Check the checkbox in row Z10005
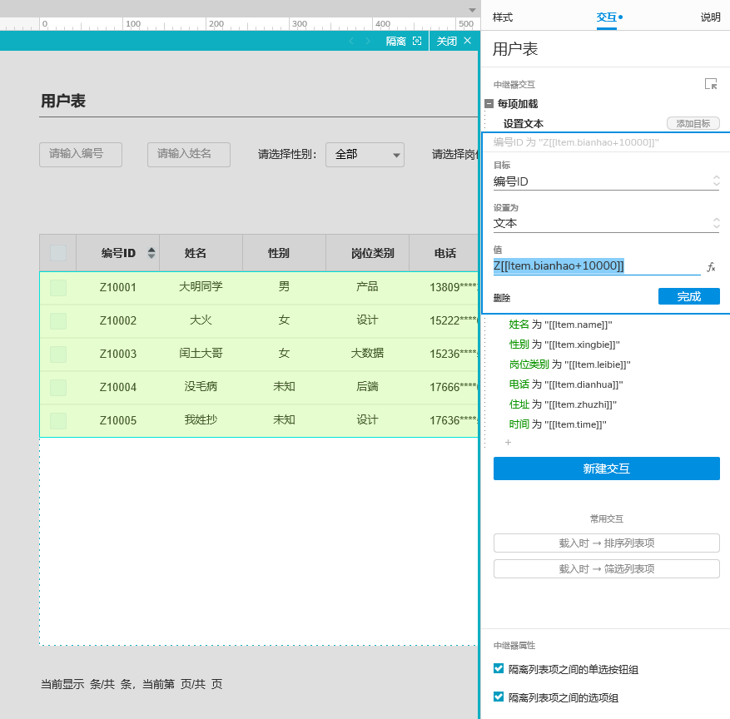Screen dimensions: 730x719 [x=58, y=421]
